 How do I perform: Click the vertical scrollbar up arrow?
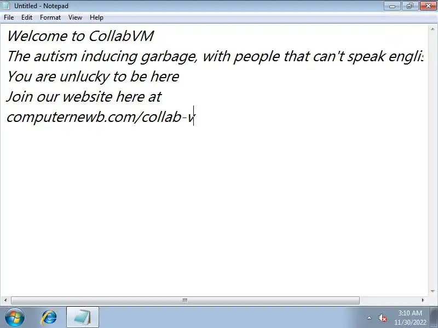tap(433, 29)
